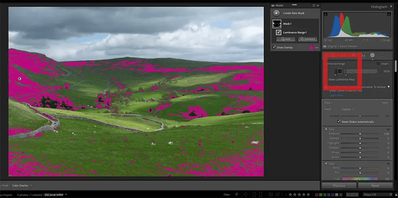This screenshot has width=398, height=198.
Task: Enable the Invert checkbox
Action: (378, 64)
